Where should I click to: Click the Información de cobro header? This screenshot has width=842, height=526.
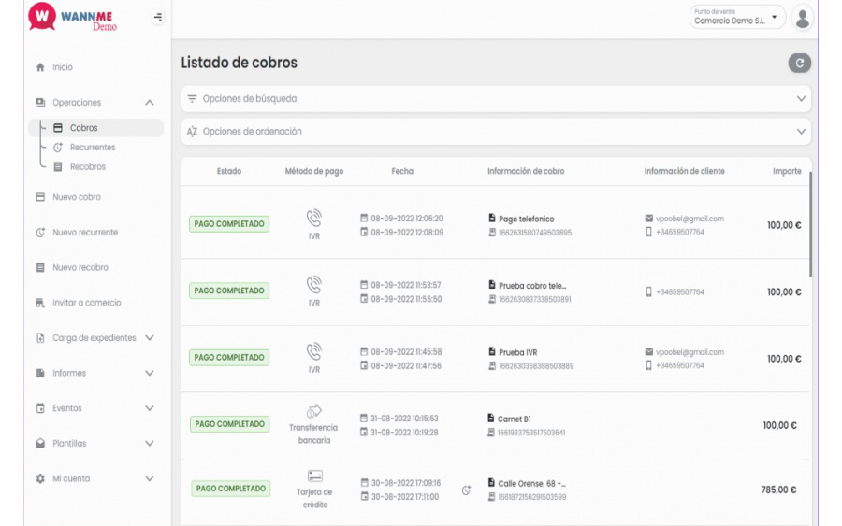(x=526, y=171)
